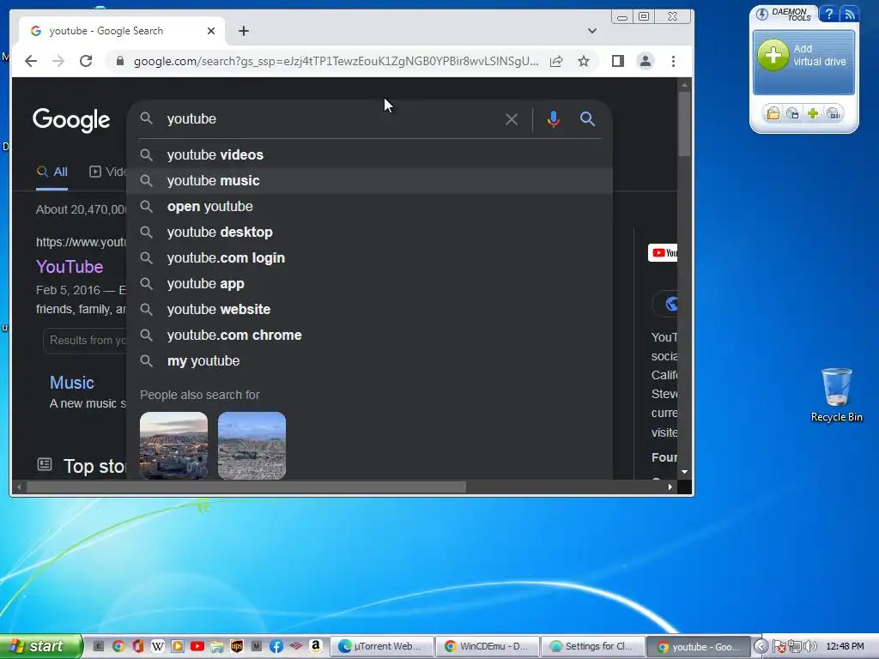Viewport: 879px width, 659px height.
Task: Launch Chrome from quick launch
Action: (x=118, y=646)
